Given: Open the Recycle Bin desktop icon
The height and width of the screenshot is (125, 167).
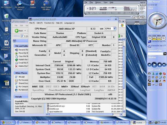Looking at the screenshot, I should (6, 17).
